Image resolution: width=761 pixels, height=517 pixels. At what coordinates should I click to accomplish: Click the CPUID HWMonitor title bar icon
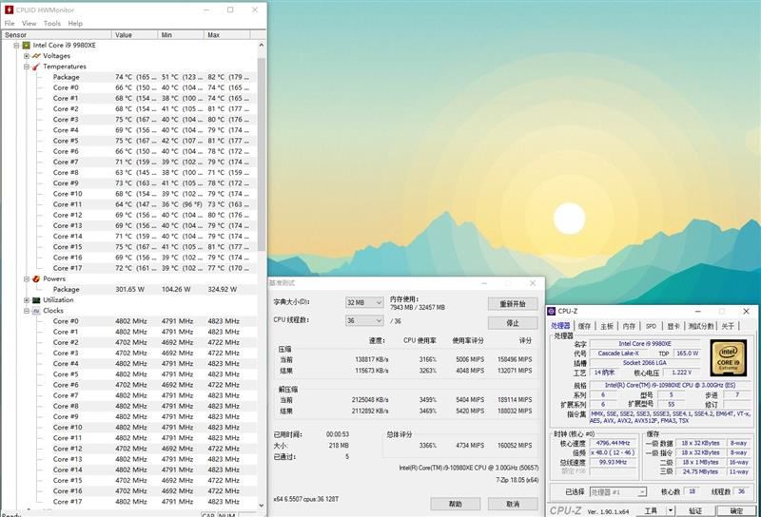click(x=9, y=10)
